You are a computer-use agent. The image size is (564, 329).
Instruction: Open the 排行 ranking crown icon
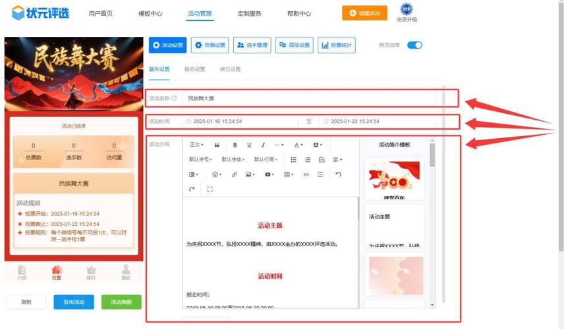[x=91, y=271]
